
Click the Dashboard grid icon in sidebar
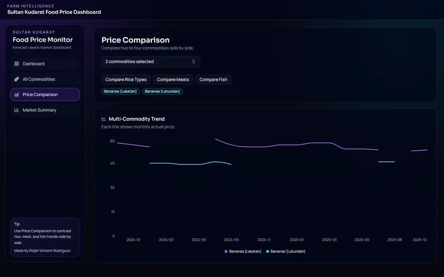point(16,64)
